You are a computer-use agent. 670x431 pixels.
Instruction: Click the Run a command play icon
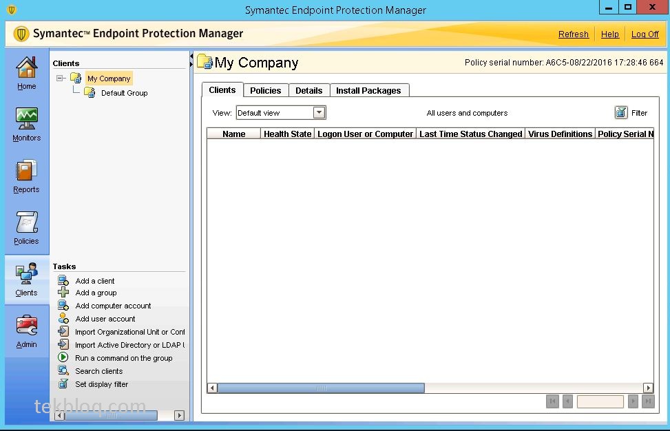pyautogui.click(x=63, y=357)
